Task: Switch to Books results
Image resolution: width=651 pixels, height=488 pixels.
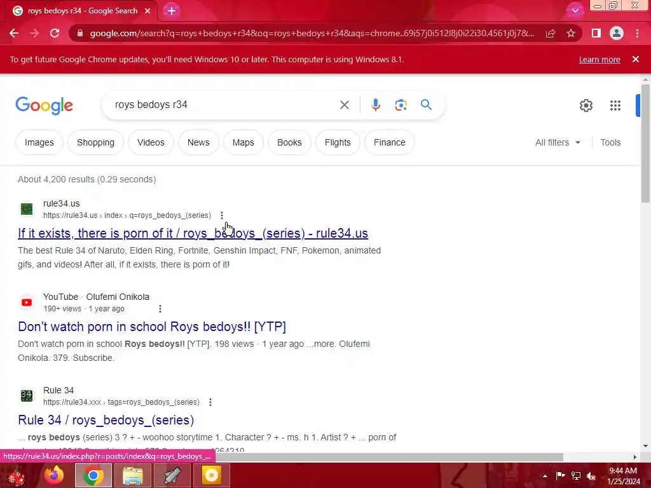Action: pyautogui.click(x=289, y=142)
